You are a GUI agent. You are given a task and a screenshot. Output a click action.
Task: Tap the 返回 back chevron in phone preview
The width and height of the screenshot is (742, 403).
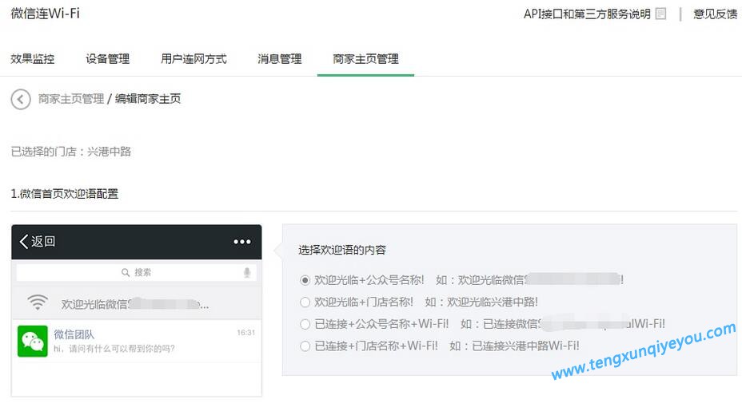tap(24, 242)
